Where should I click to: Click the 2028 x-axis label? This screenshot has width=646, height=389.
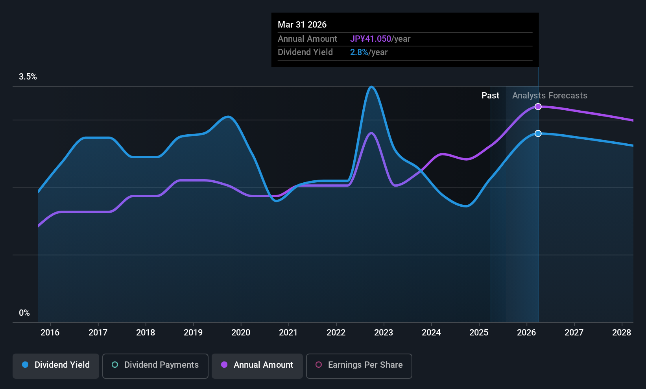coord(622,332)
